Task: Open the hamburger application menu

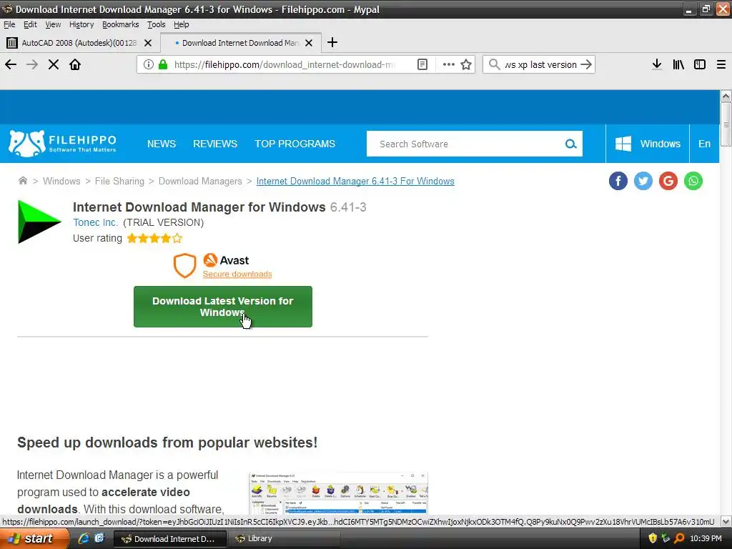Action: click(721, 64)
